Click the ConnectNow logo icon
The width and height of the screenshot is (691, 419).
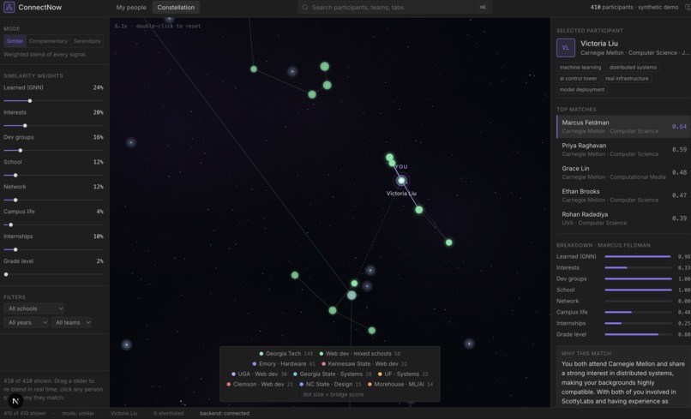coord(9,7)
